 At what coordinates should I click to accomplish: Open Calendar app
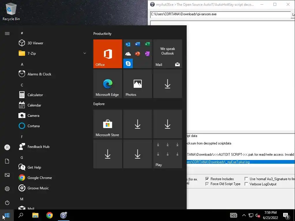53,105
